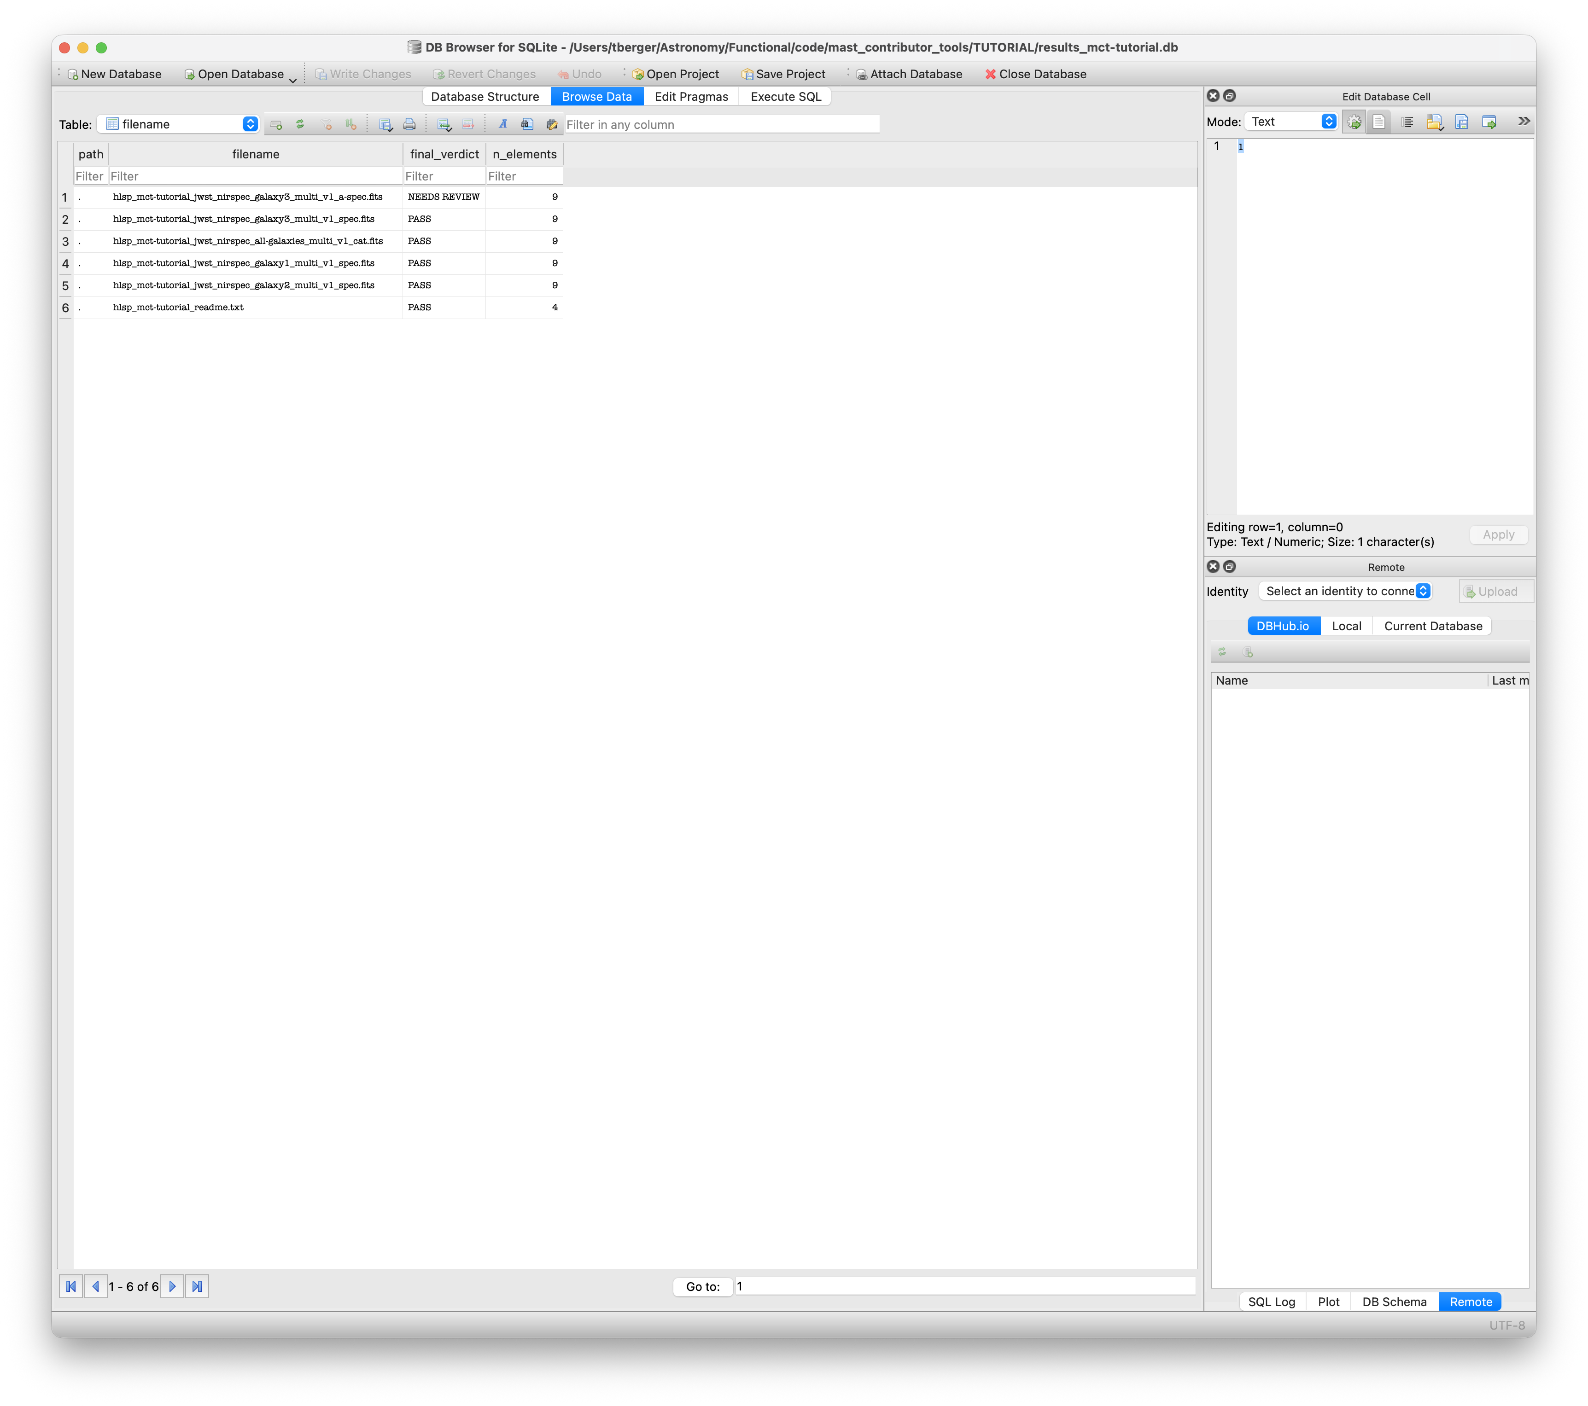Sort by the n_elements column header

click(x=525, y=154)
